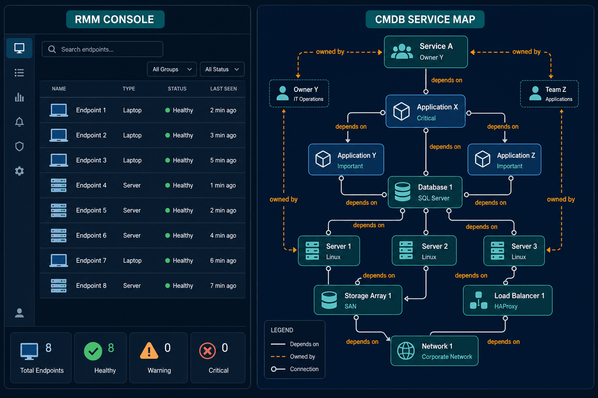Screen dimensions: 598x398
Task: Open the monitor devices view in sidebar
Action: pos(19,48)
